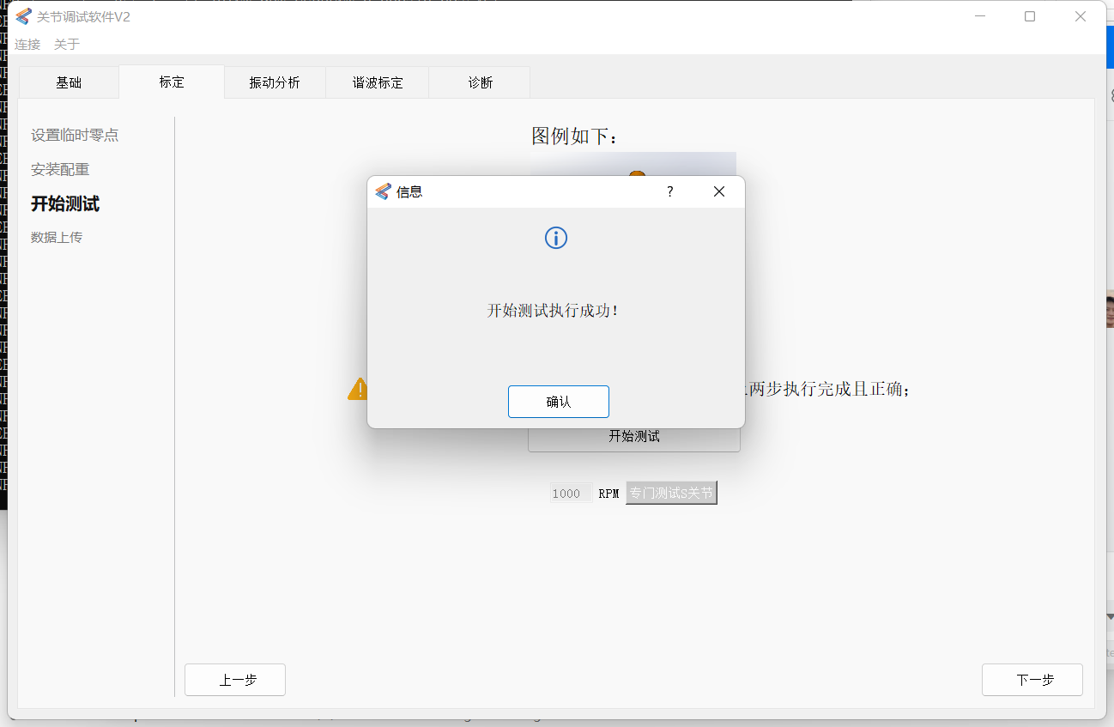Click the 图例如下 heading text
Viewport: 1114px width, 727px height.
[575, 136]
